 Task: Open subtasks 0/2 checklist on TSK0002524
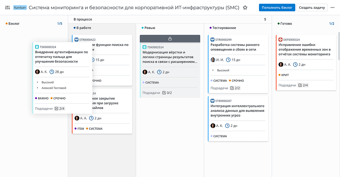pyautogui.click(x=167, y=93)
